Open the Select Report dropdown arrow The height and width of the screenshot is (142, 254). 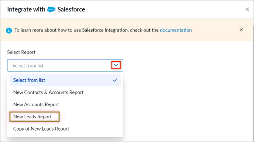116,65
